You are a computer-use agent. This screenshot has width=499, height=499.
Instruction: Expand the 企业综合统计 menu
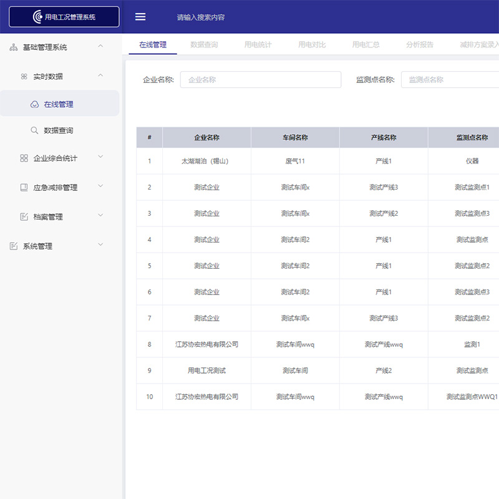coord(100,157)
